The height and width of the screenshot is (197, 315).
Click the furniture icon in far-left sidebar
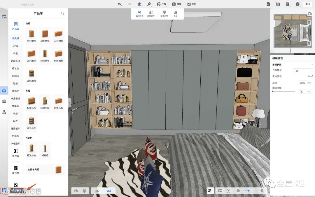click(4, 91)
